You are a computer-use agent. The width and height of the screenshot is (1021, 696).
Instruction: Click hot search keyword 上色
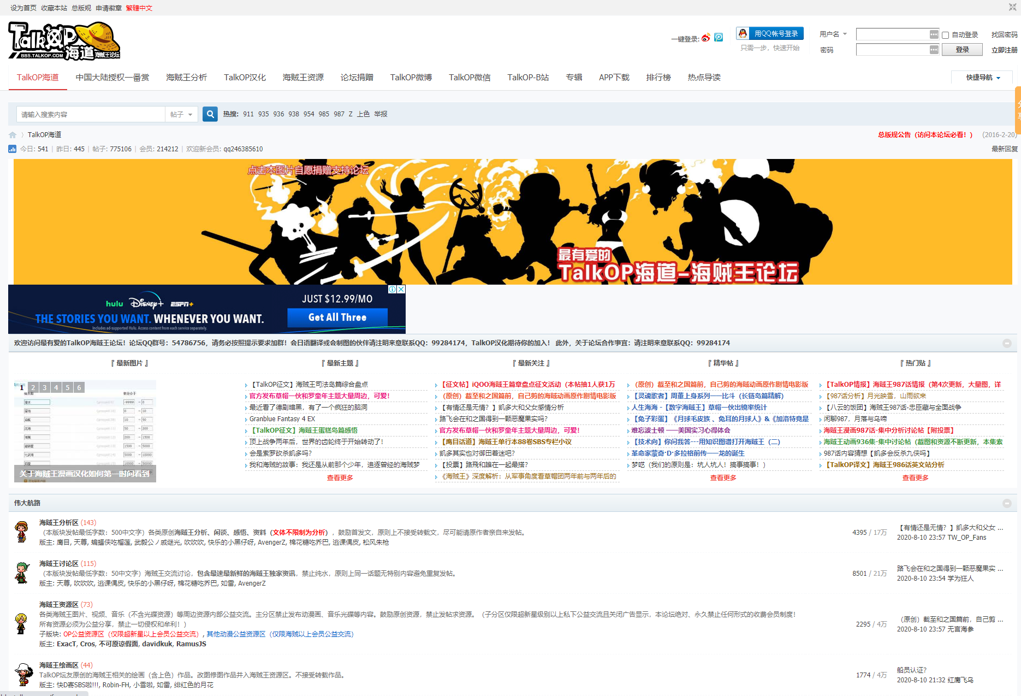(x=363, y=114)
